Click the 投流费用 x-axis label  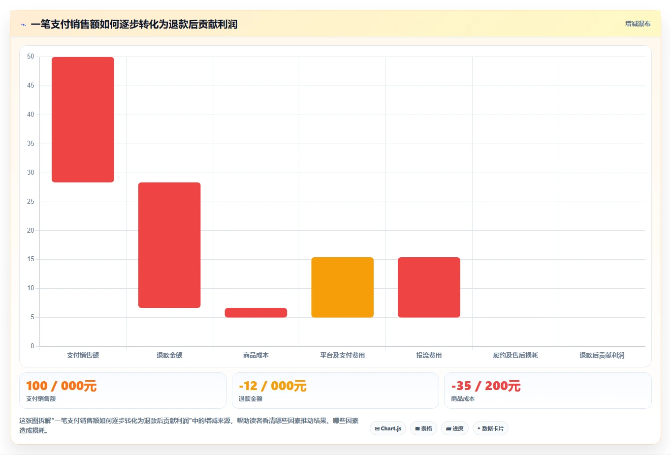click(429, 355)
